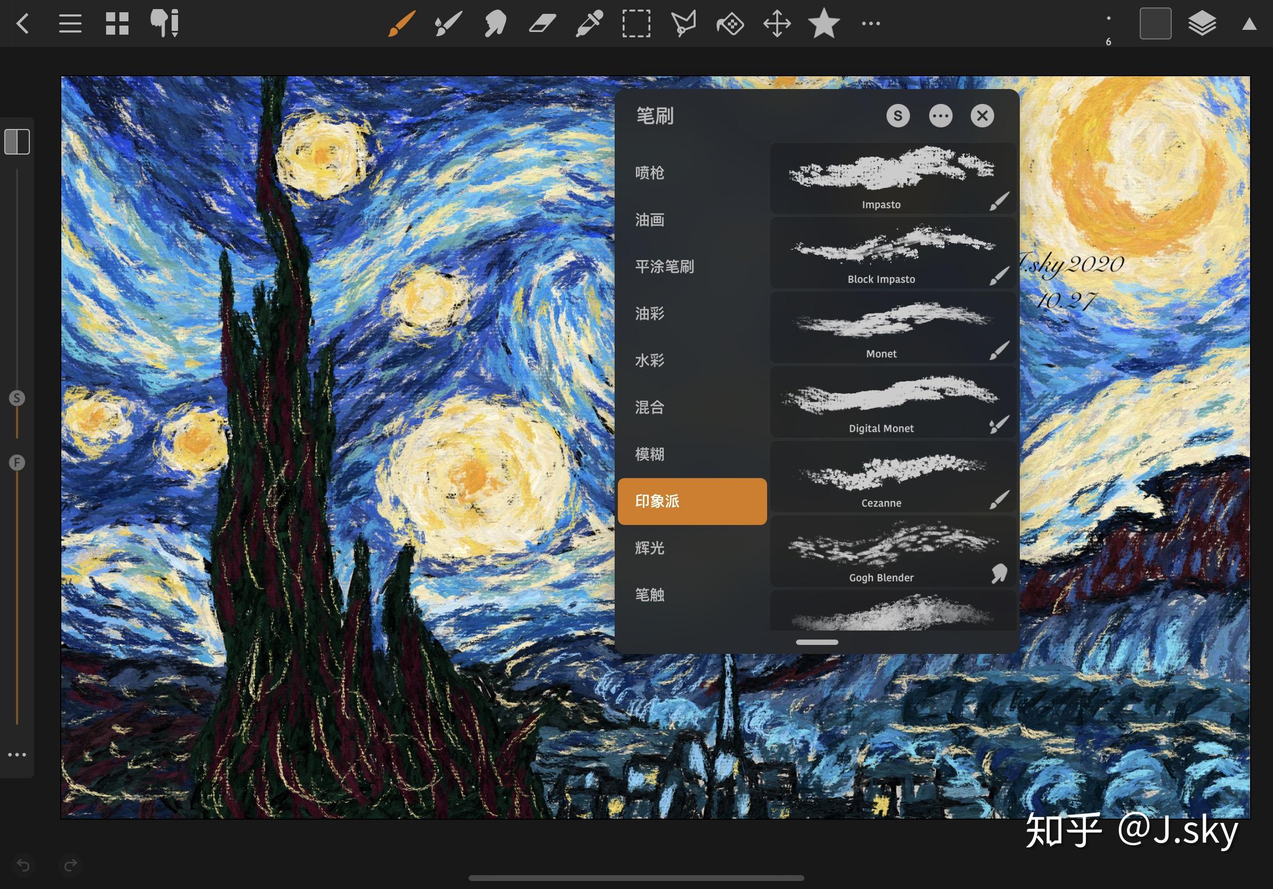Click the star favorites icon
Screen dimensions: 1273x889
click(x=824, y=24)
